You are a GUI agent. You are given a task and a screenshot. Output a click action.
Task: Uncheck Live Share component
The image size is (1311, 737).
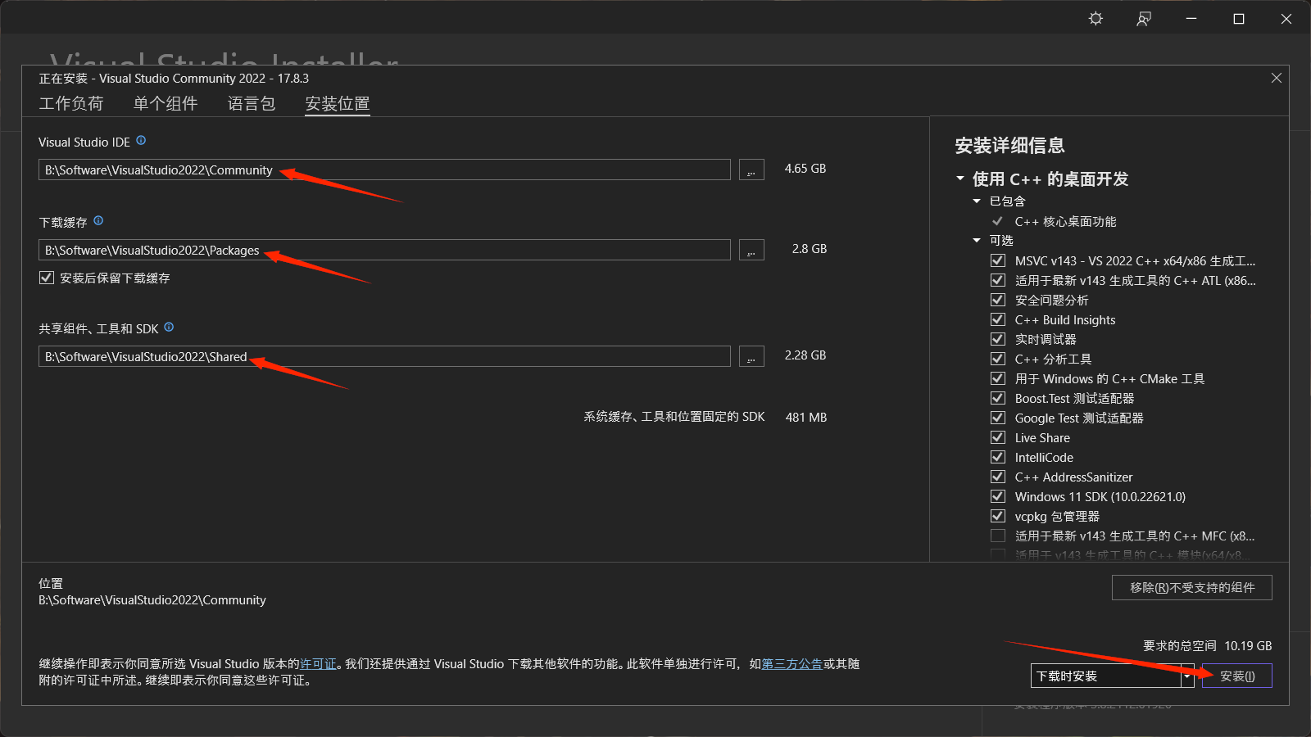coord(998,437)
